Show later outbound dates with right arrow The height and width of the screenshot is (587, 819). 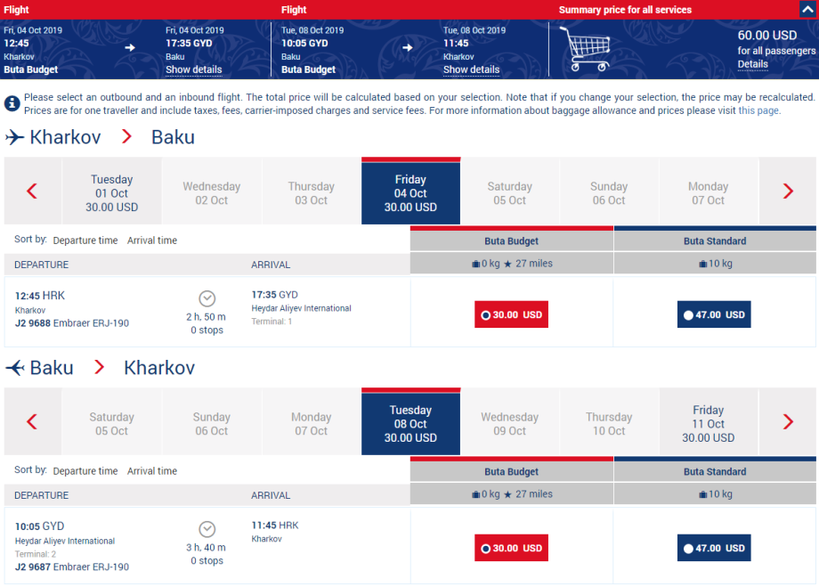pos(788,191)
